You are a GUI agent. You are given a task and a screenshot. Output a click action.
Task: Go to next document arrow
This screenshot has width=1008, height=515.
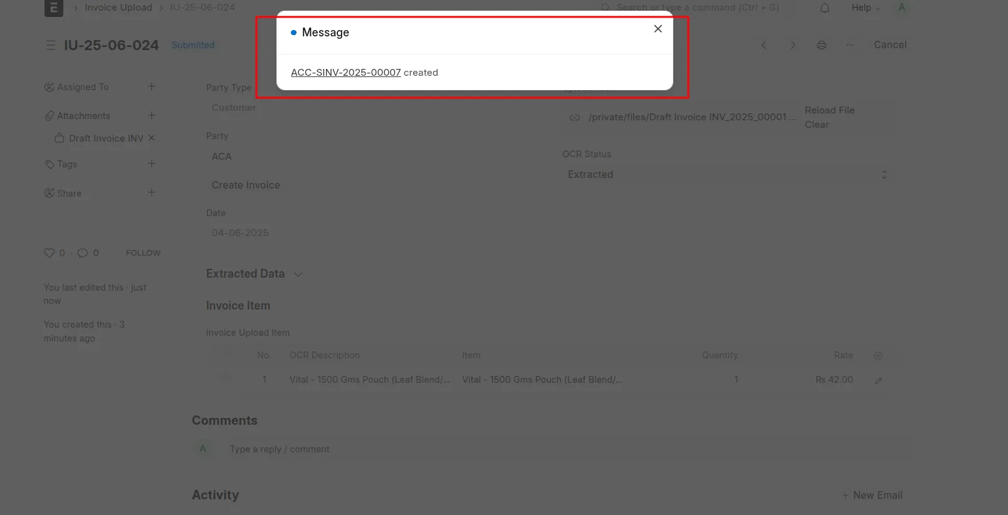[x=792, y=45]
